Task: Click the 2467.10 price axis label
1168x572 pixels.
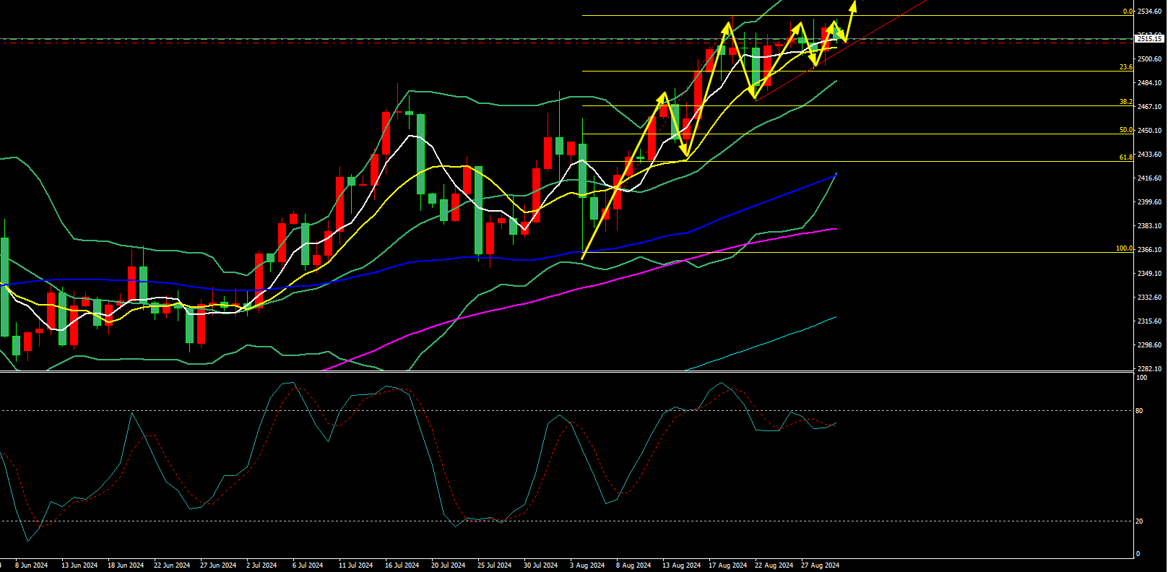Action: pos(1149,107)
